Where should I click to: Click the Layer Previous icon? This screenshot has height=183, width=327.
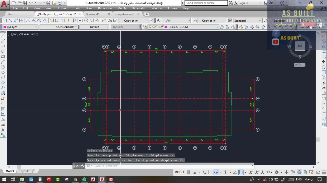pyautogui.click(x=228, y=27)
